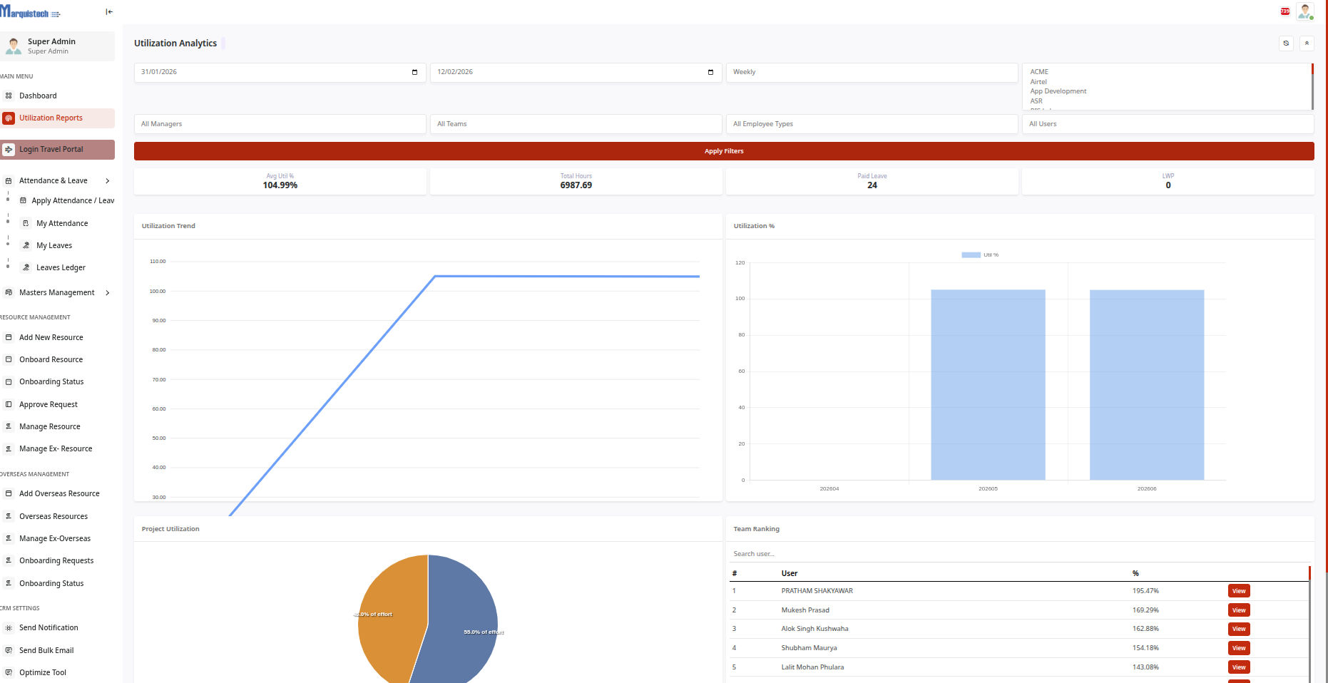Open calendar picker for start date 31/01/2026
This screenshot has height=683, width=1328.
[x=414, y=72]
